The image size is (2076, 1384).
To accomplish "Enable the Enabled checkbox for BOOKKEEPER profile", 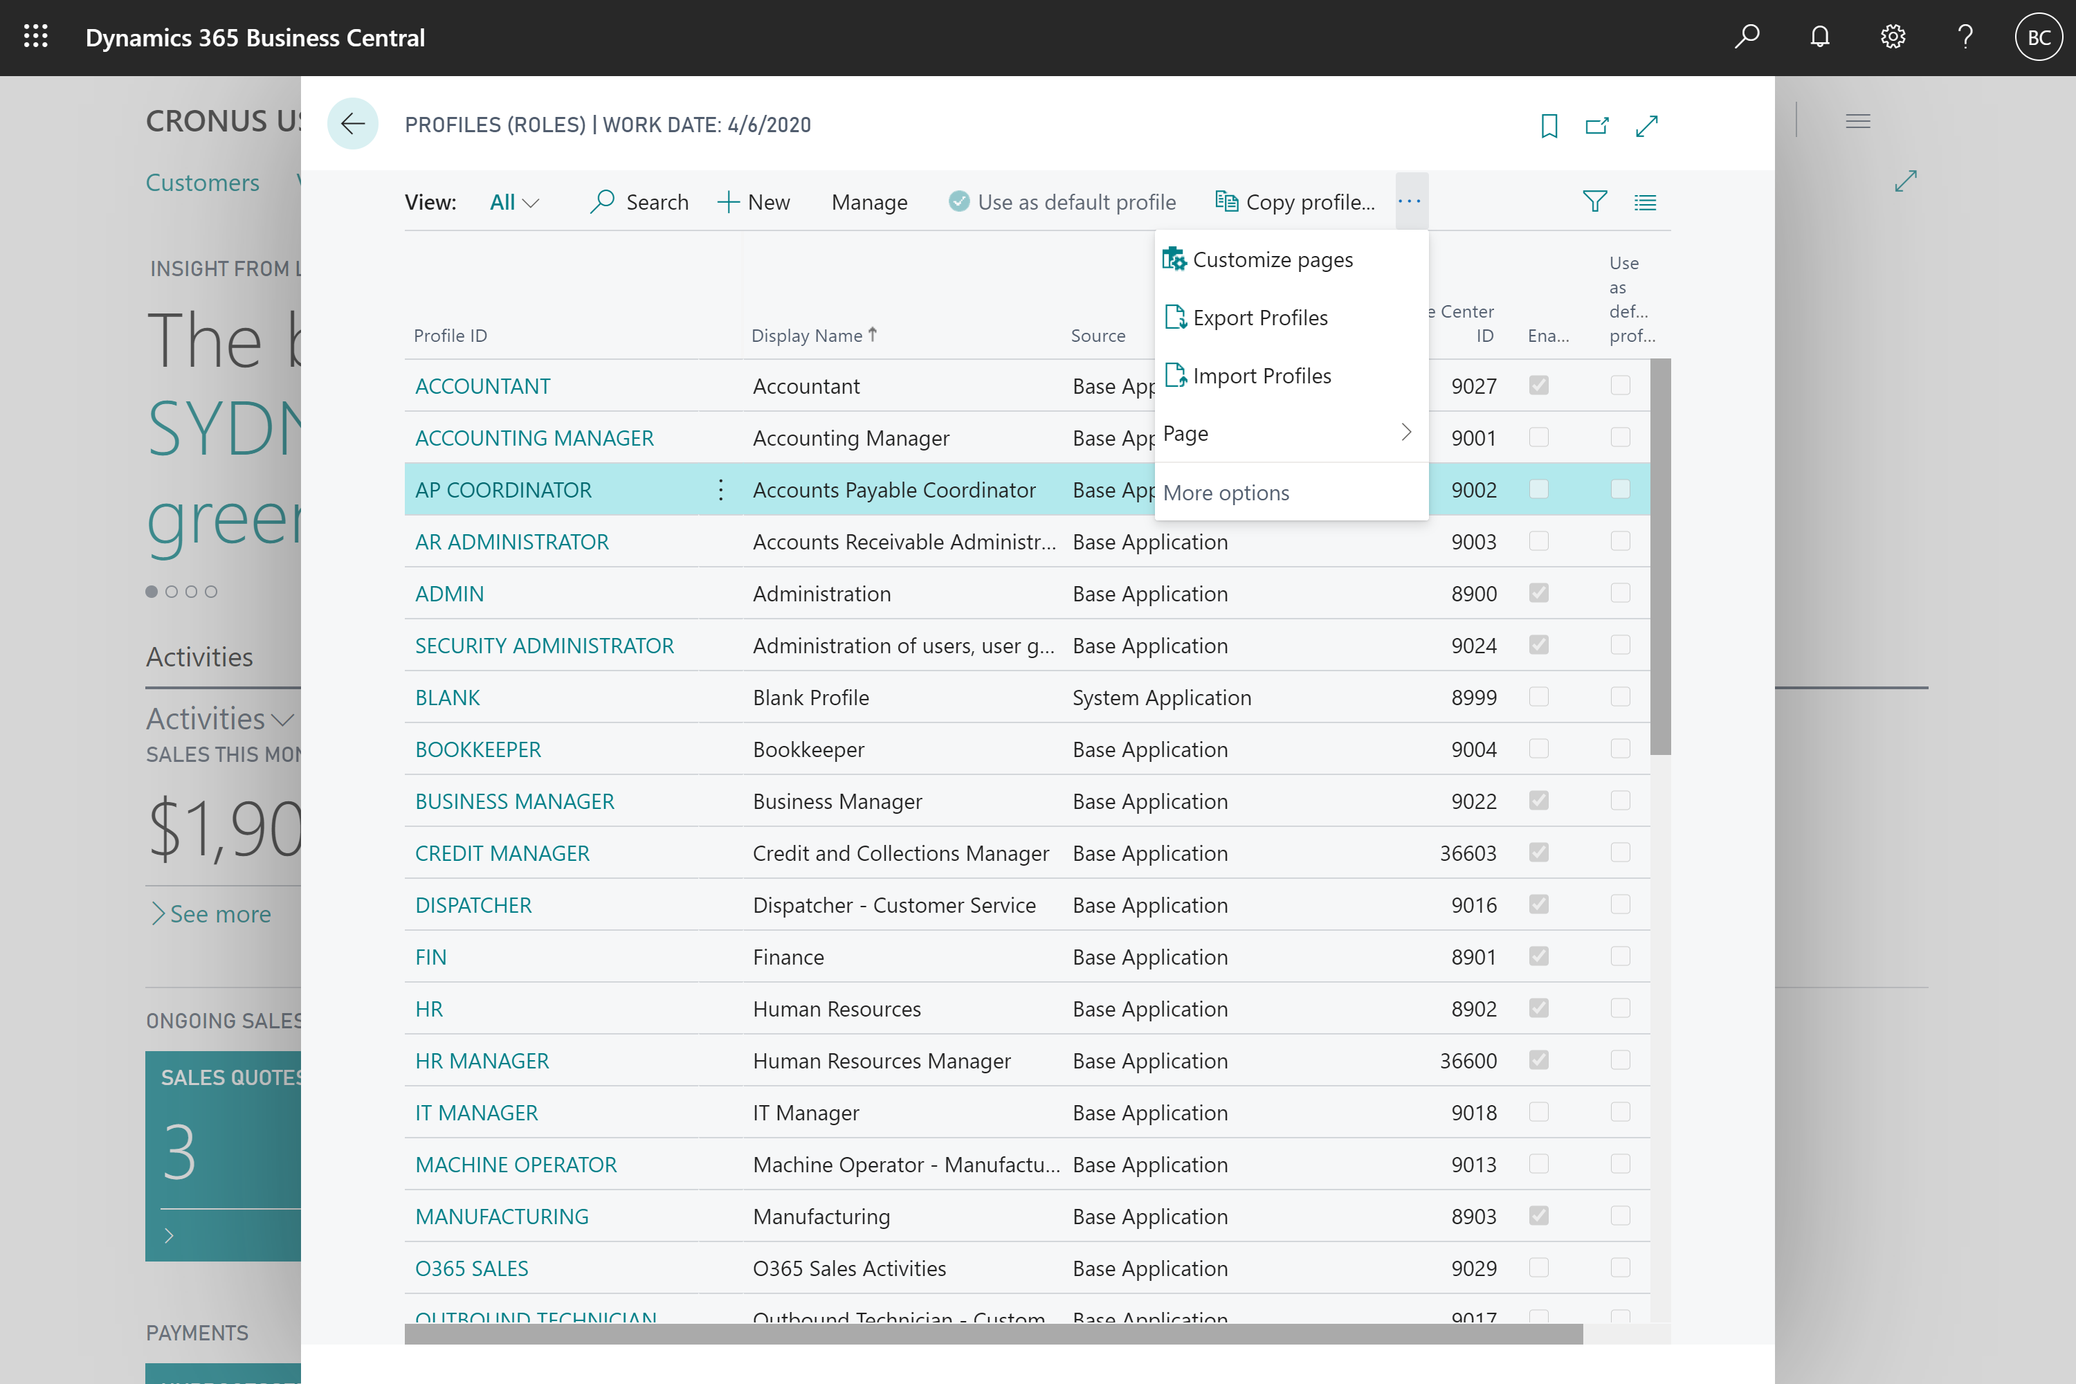I will 1538,749.
